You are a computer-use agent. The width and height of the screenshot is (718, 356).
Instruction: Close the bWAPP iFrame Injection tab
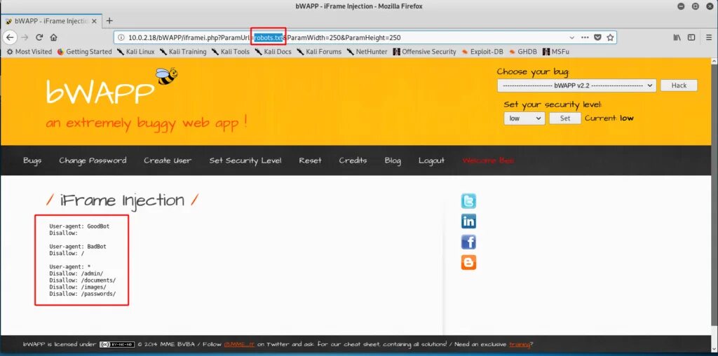click(x=94, y=21)
